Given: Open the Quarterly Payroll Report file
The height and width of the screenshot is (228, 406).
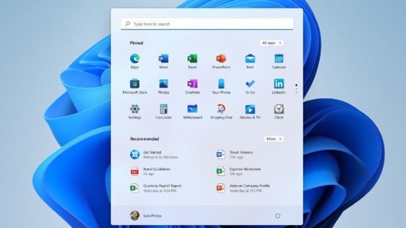Looking at the screenshot, I should 162,188.
